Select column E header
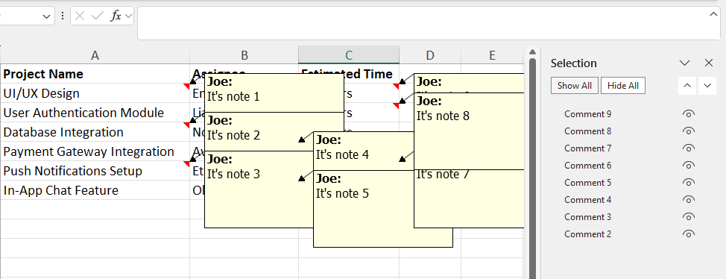726x279 pixels. point(492,55)
